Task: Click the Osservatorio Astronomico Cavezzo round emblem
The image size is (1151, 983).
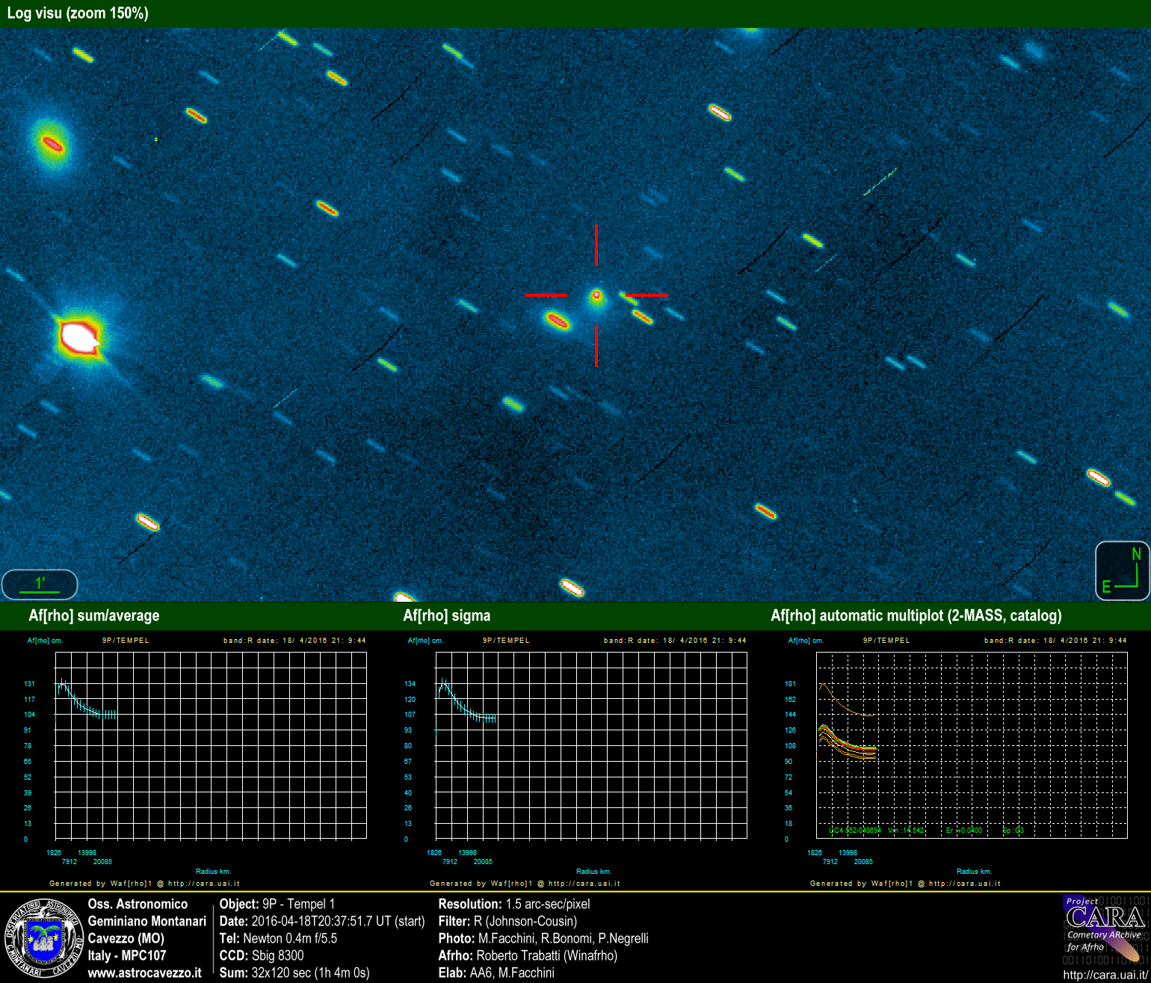Action: [44, 939]
